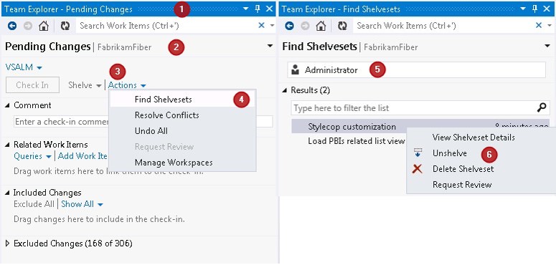556x265 pixels.
Task: Select Undo All in Actions menu
Action: (182, 131)
